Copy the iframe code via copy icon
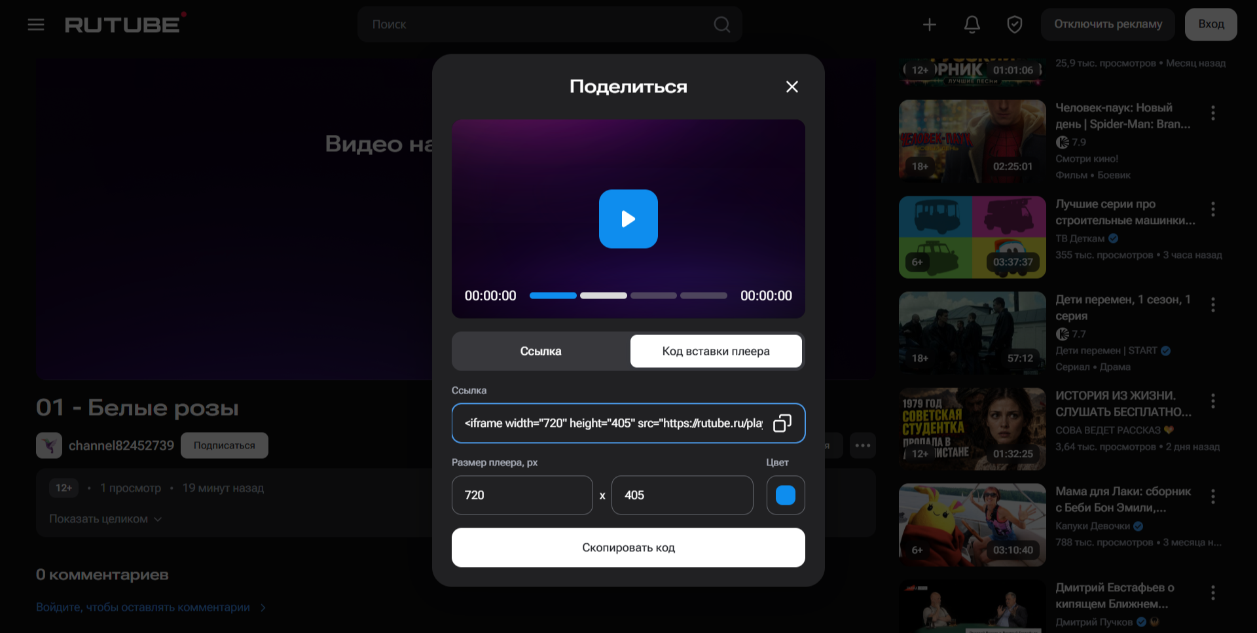Viewport: 1257px width, 633px height. [782, 423]
